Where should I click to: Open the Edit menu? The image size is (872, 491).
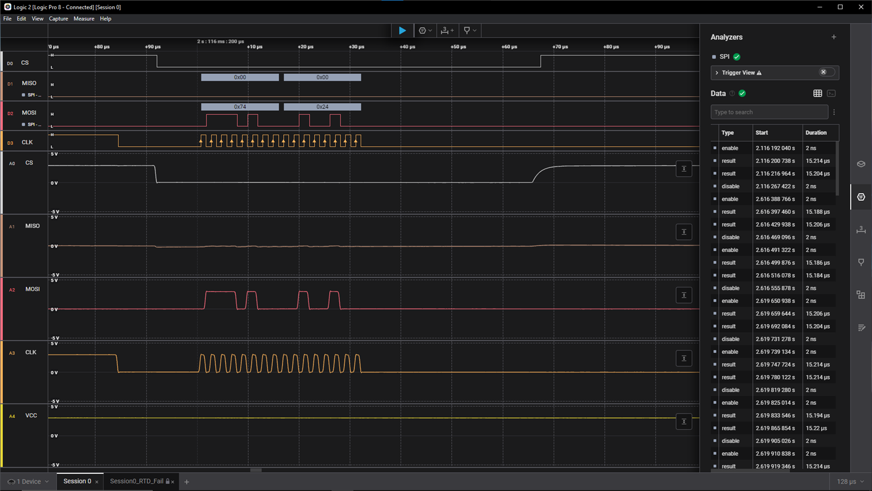click(21, 19)
